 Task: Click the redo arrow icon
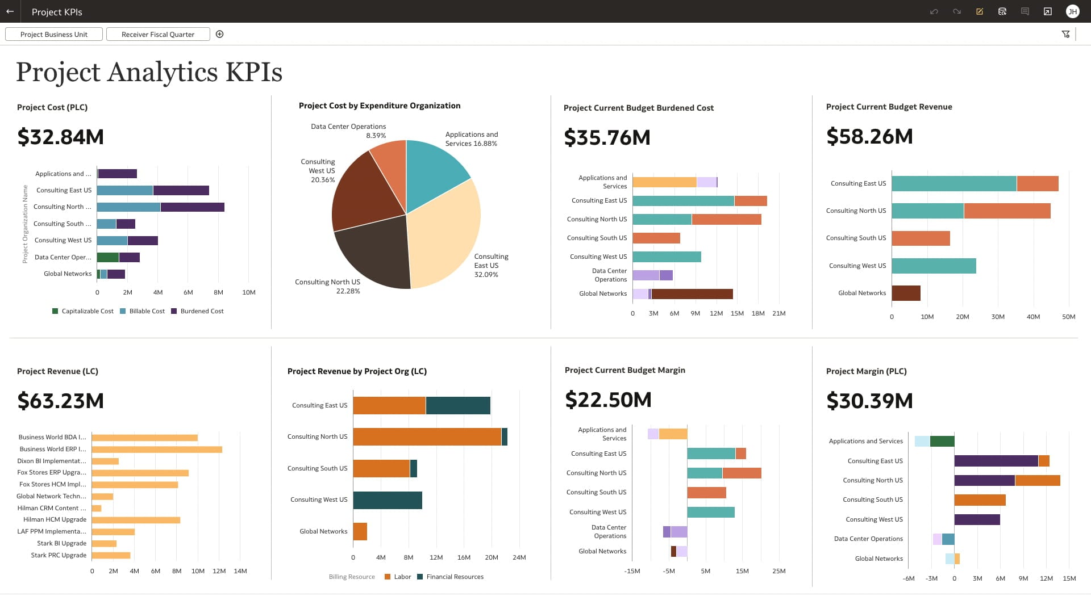957,11
